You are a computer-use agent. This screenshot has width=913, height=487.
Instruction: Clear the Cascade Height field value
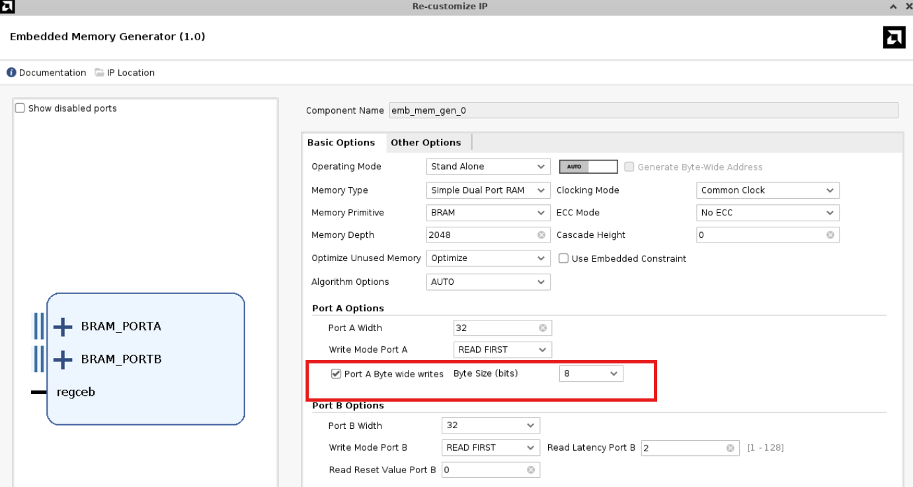[831, 235]
